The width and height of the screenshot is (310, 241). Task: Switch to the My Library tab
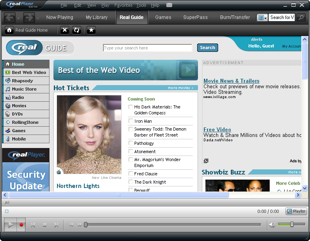click(x=97, y=17)
